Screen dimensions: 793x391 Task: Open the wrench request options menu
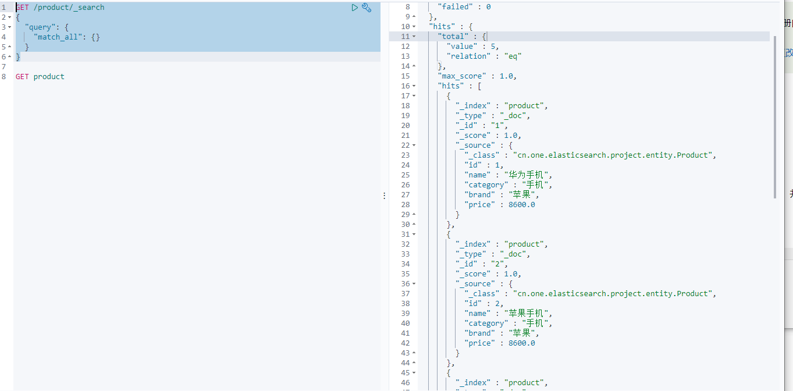367,7
